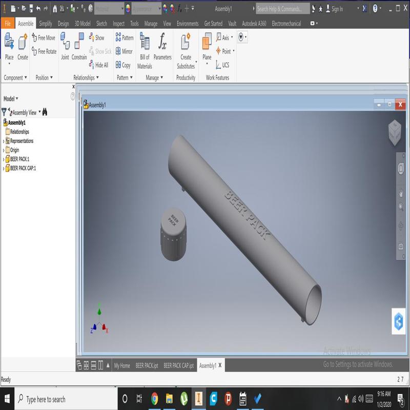Click the full navigation wheel icon

tap(401, 168)
